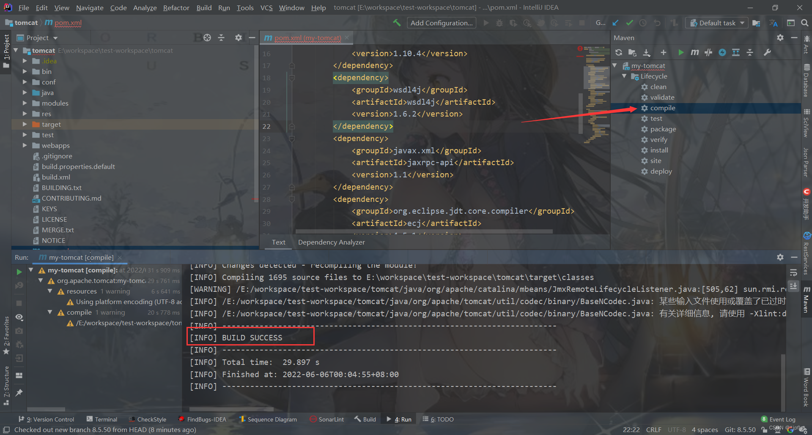Expand the conf folder arrow
812x435 pixels.
coord(25,82)
